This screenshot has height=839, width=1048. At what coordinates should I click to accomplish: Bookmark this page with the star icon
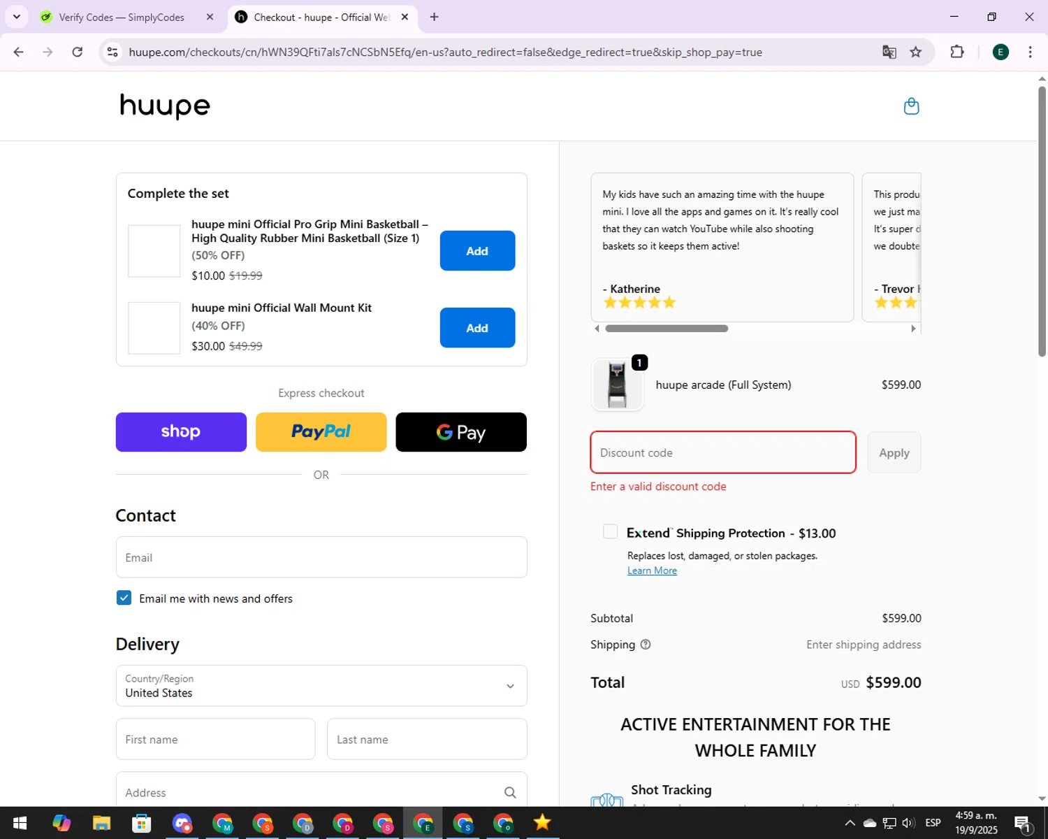915,52
